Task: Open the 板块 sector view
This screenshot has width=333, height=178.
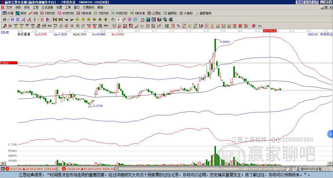Action: (x=21, y=13)
